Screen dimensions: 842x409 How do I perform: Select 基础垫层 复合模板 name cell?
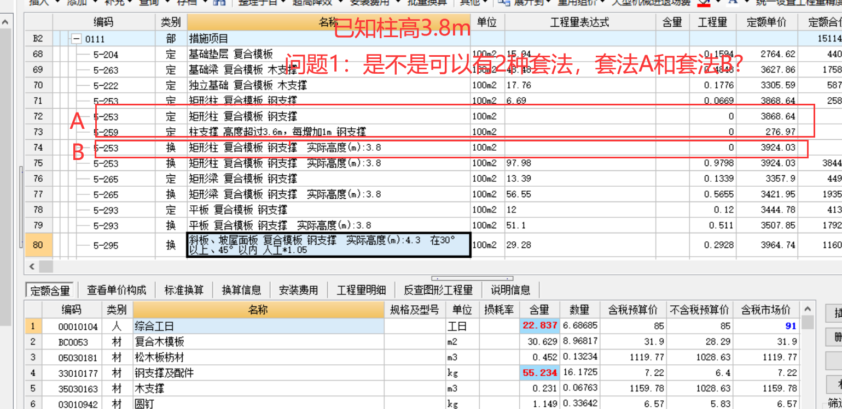[x=328, y=54]
